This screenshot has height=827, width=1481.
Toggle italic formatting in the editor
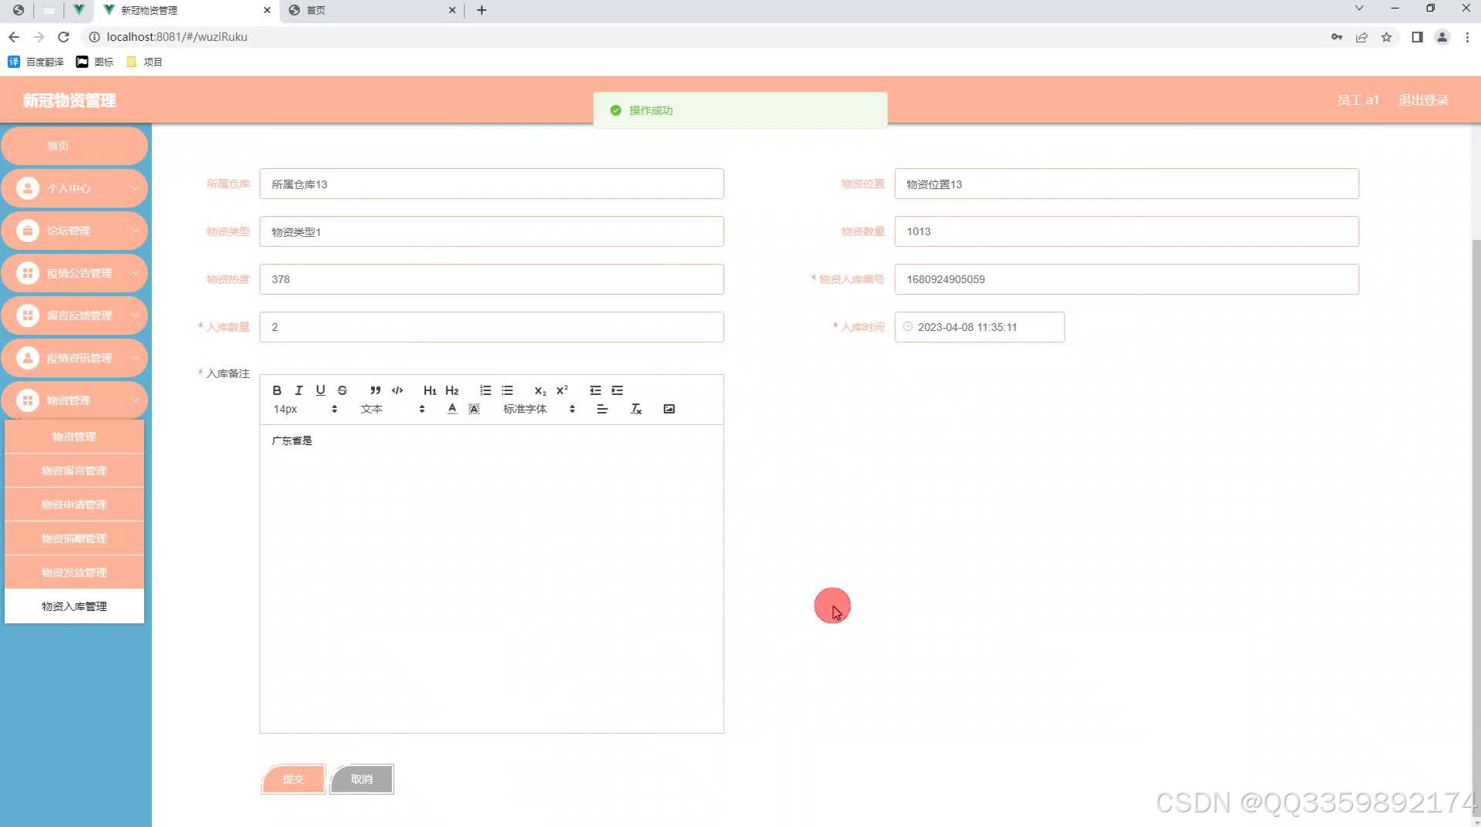[299, 390]
